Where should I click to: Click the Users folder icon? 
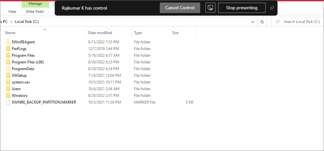(x=8, y=89)
